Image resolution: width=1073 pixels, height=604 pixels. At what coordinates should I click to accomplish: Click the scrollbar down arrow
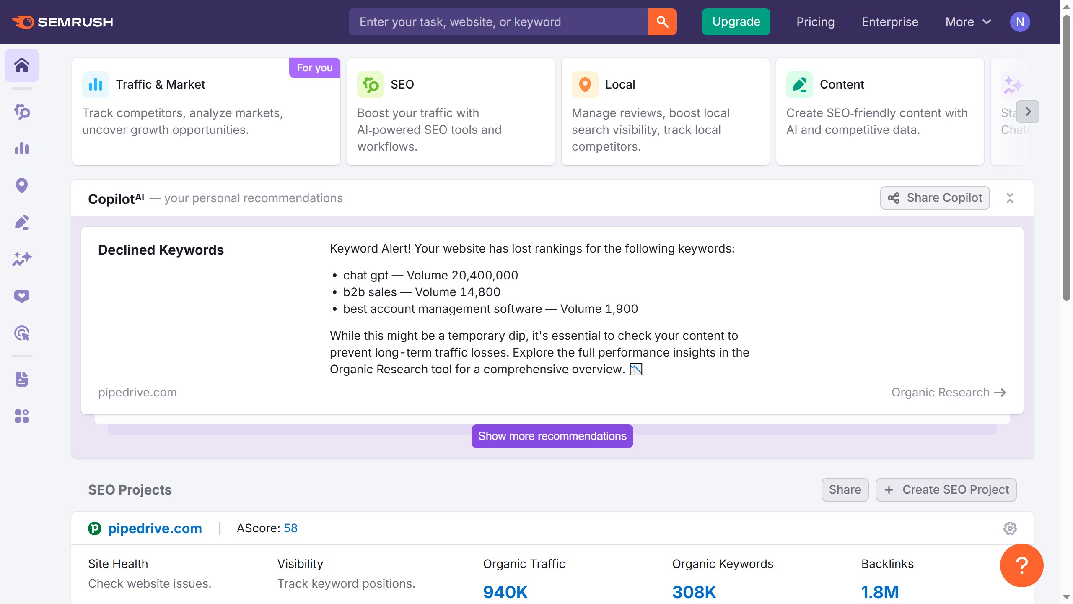[1067, 596]
